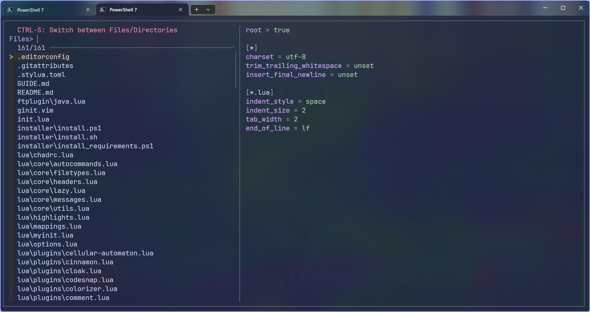
Task: Select installer\install_requirements.ps1
Action: coord(85,146)
